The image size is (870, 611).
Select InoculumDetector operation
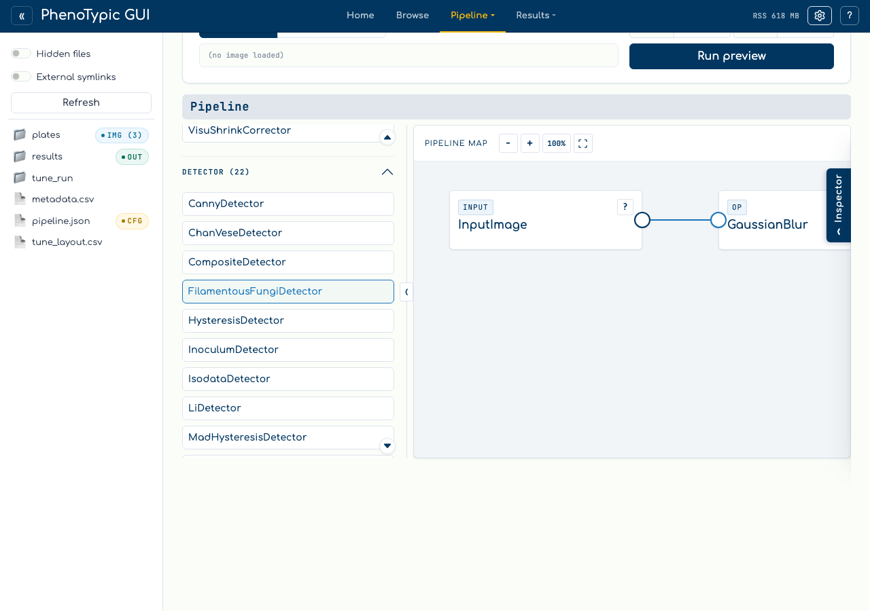288,350
